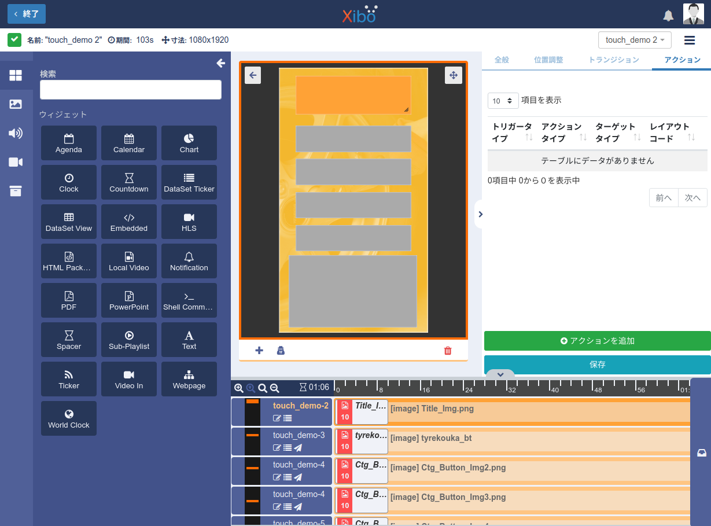Screen dimensions: 711x526
Task: Zoom in on the timeline
Action: (x=239, y=388)
